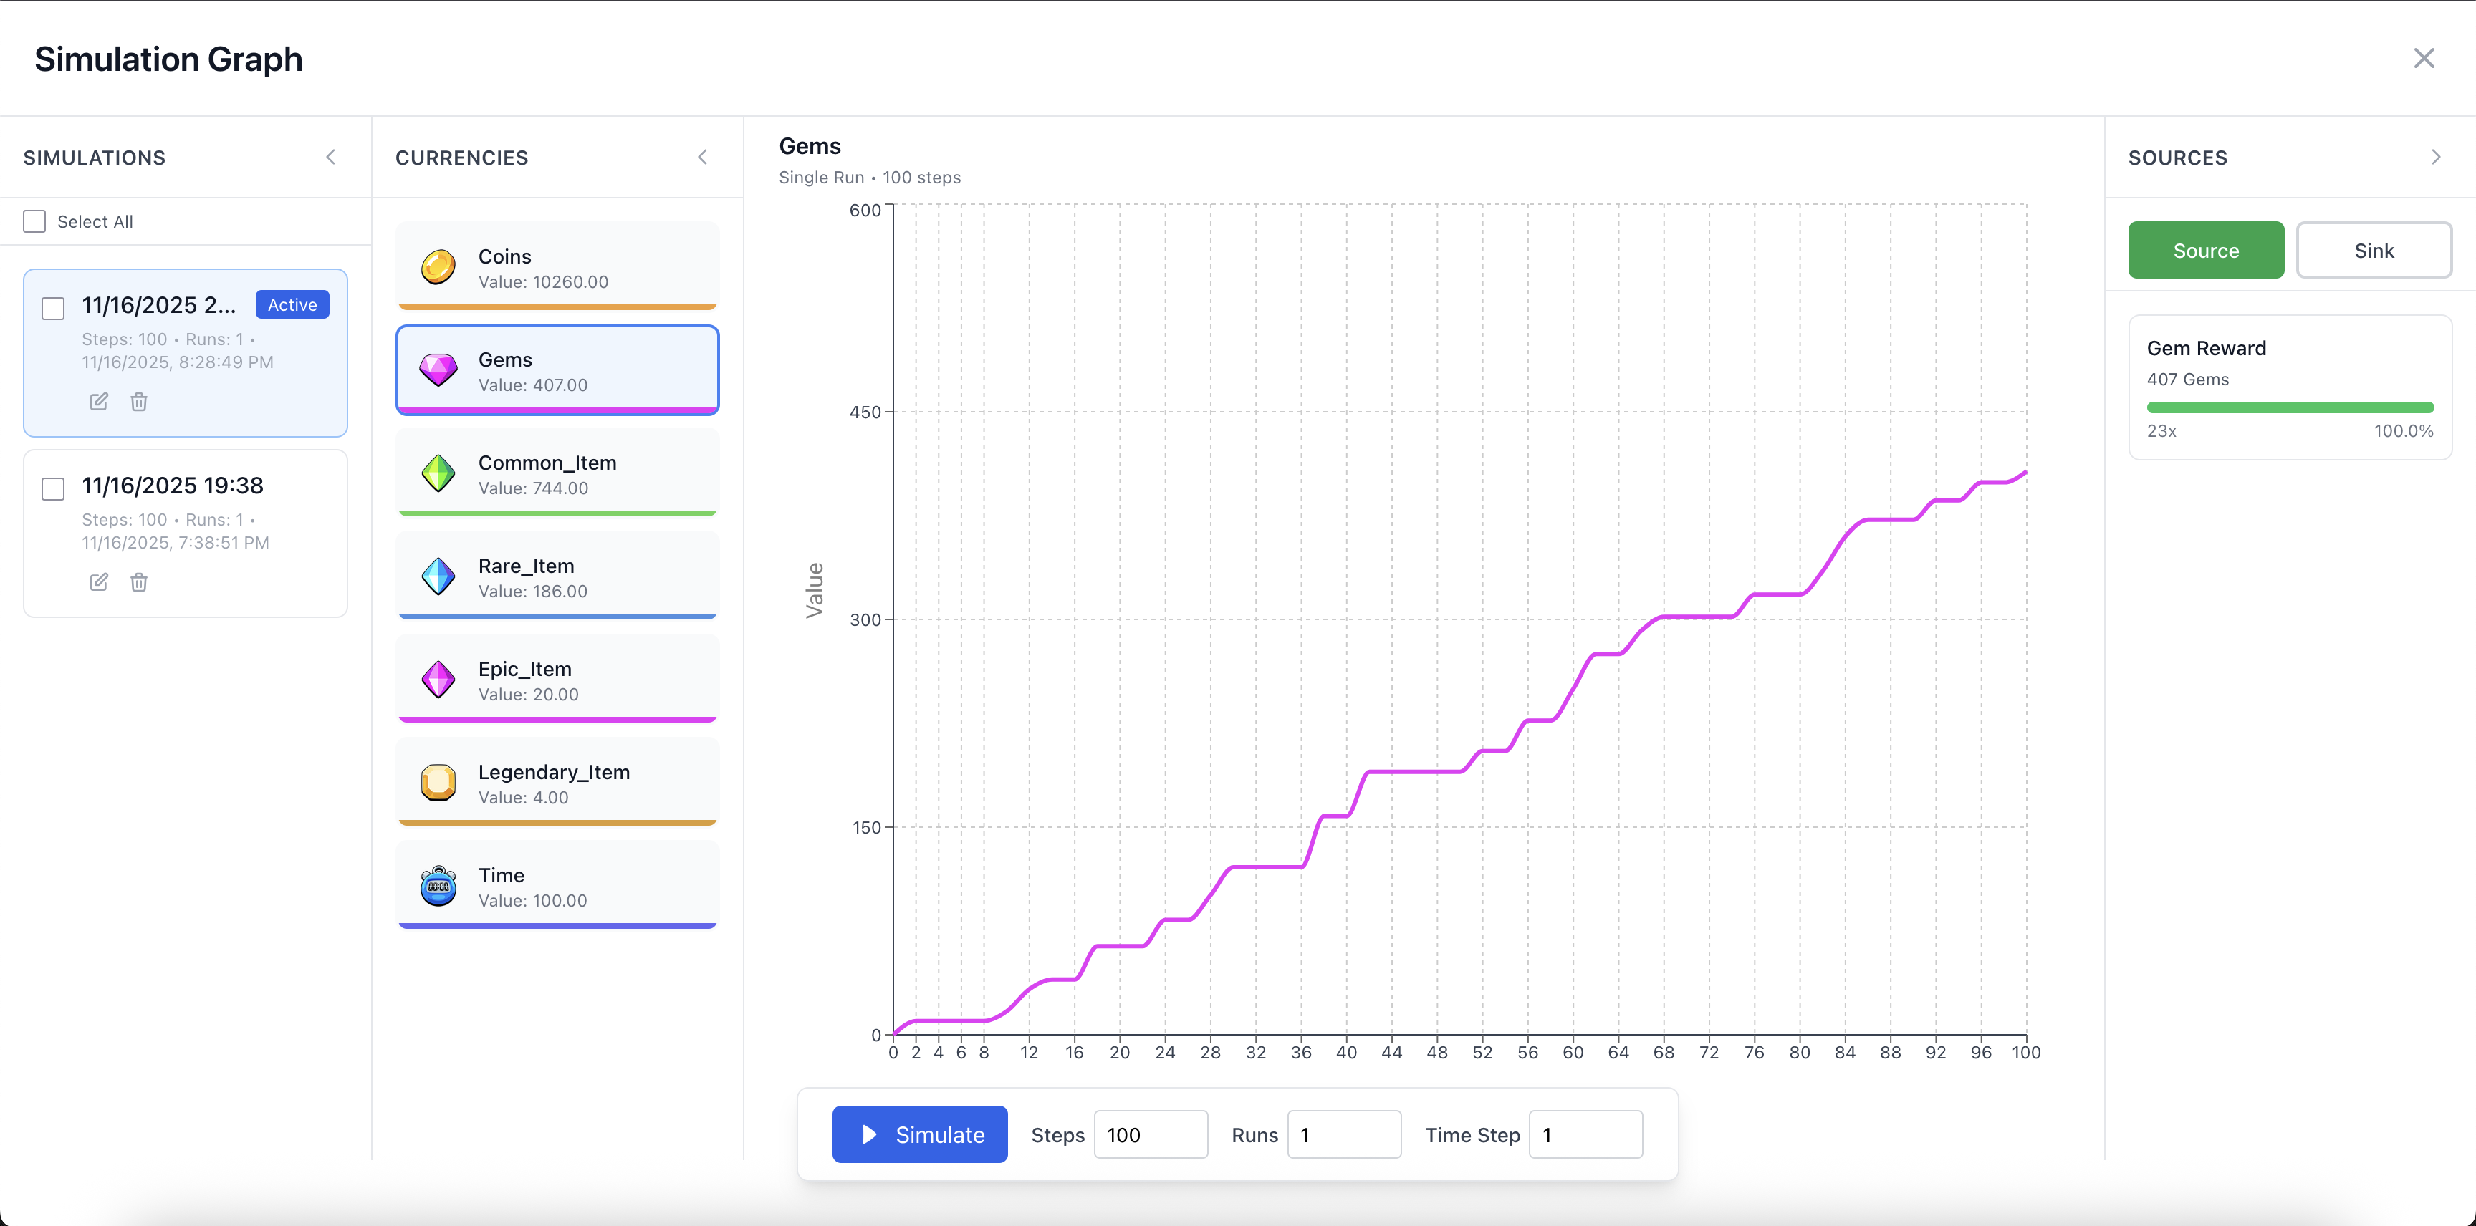Delete the 11/16/2025 19:38 simulation
Screen dimensions: 2476x1226
point(138,582)
